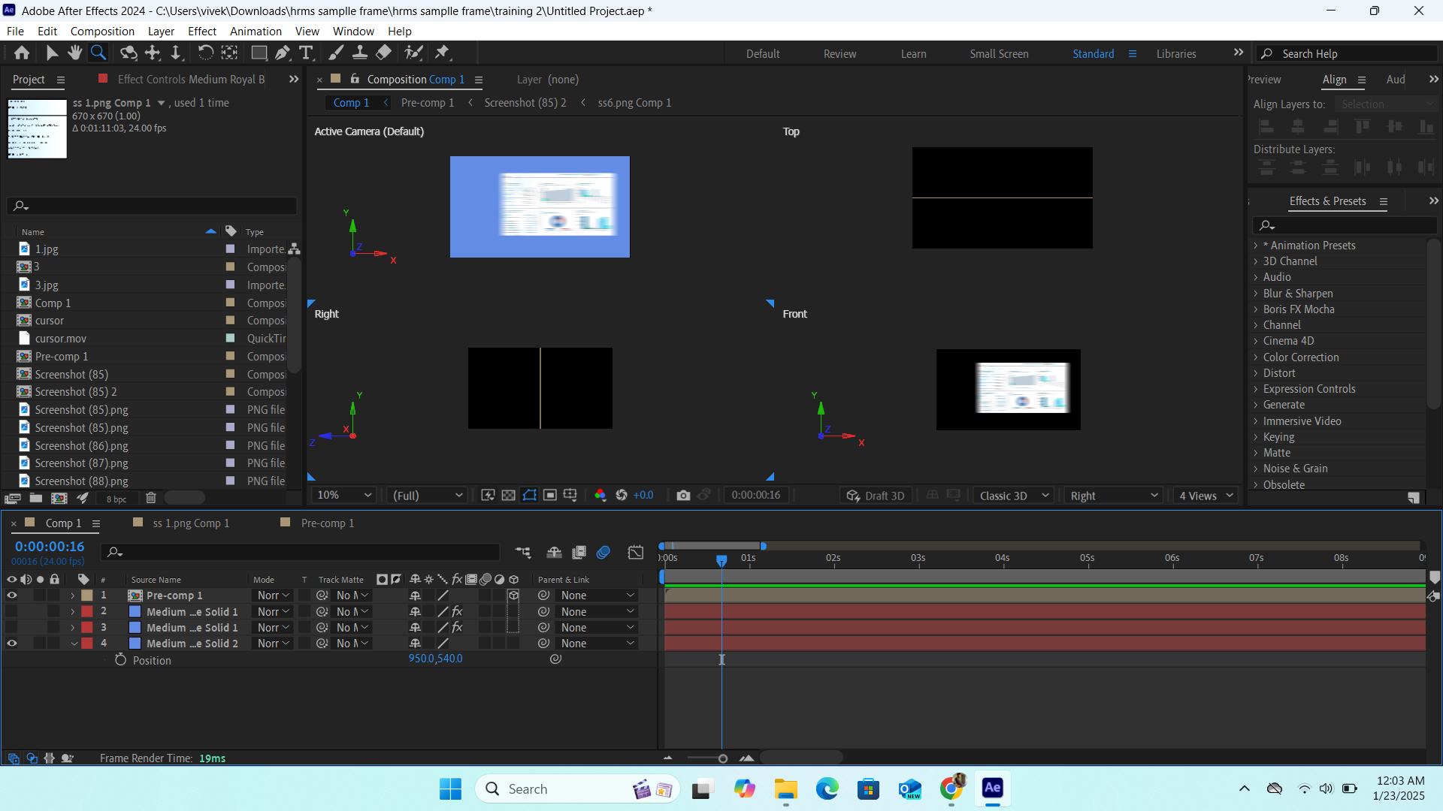1443x811 pixels.
Task: Open the Graph Editor in the timeline
Action: tap(636, 552)
